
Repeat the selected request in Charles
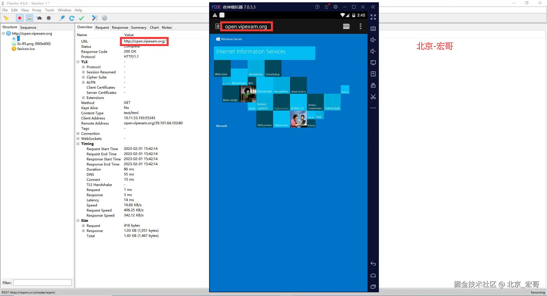tap(72, 18)
